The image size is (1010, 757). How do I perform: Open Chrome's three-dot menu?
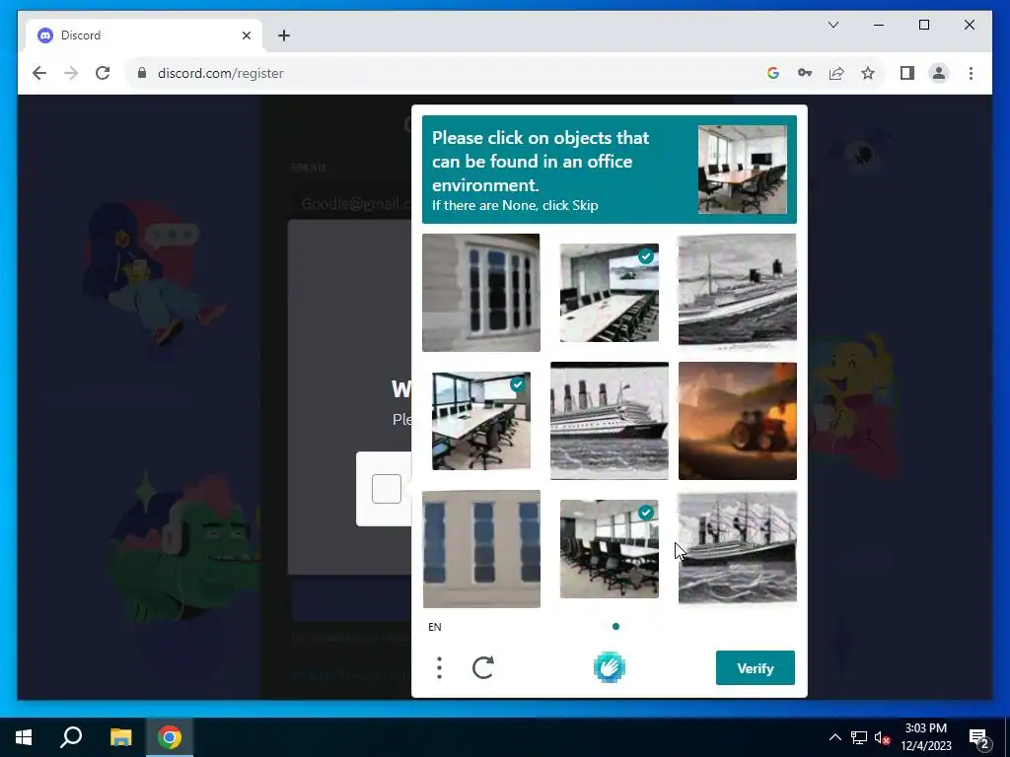(971, 73)
